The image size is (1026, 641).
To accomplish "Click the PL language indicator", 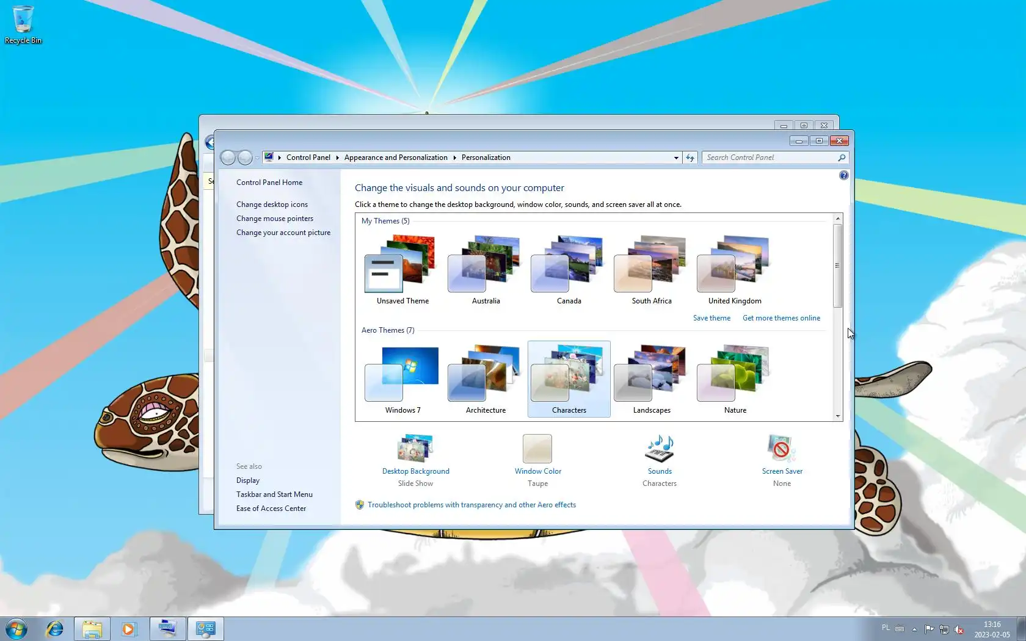I will point(886,628).
